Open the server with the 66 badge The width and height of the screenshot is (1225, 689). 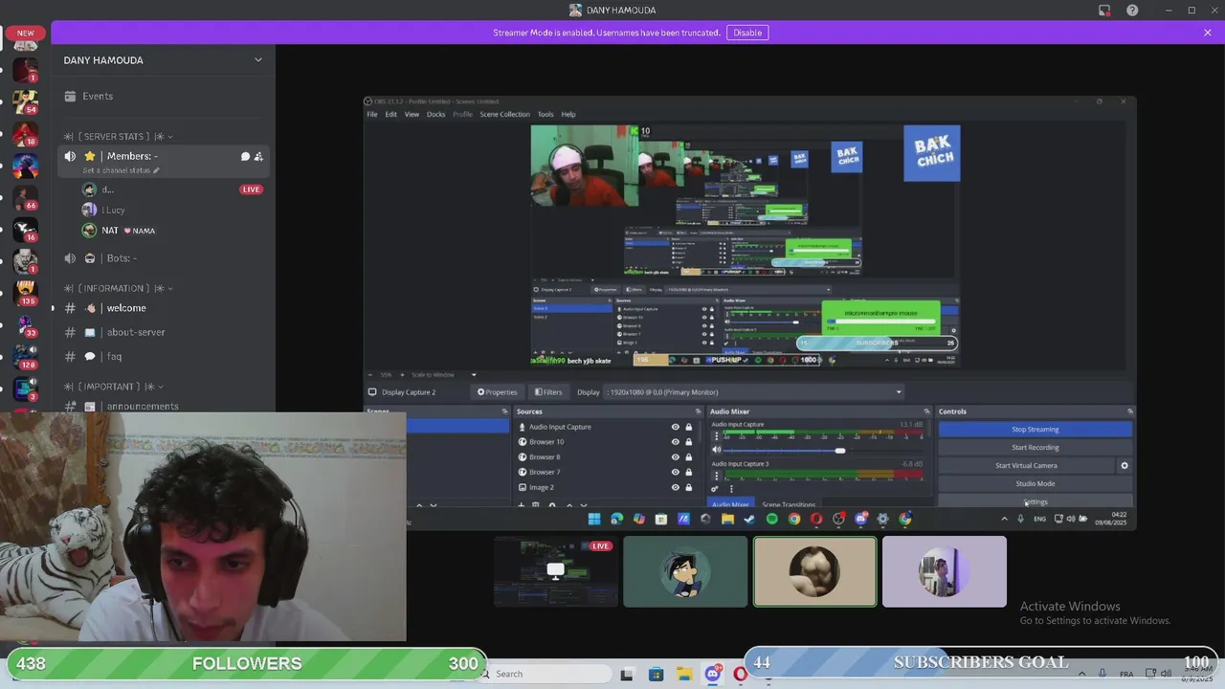[25, 196]
